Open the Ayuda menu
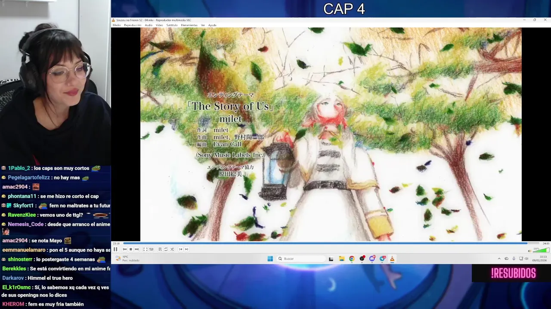This screenshot has height=309, width=551. [x=212, y=25]
